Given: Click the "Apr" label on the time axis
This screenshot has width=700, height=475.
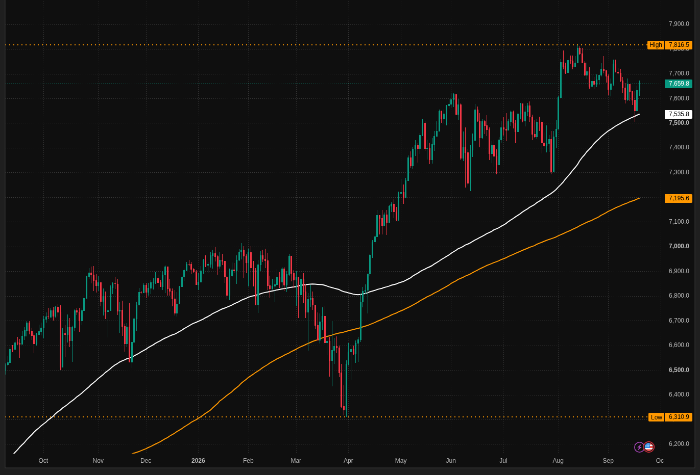Looking at the screenshot, I should point(348,461).
